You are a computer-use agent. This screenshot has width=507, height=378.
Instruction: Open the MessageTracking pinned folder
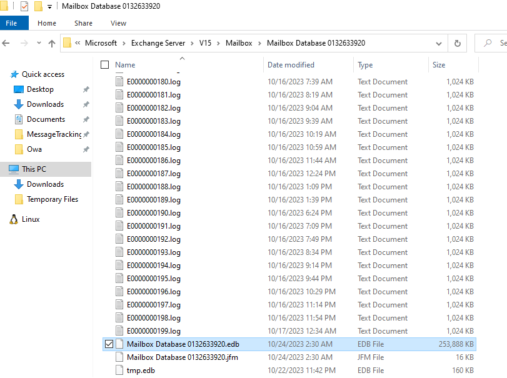[54, 134]
